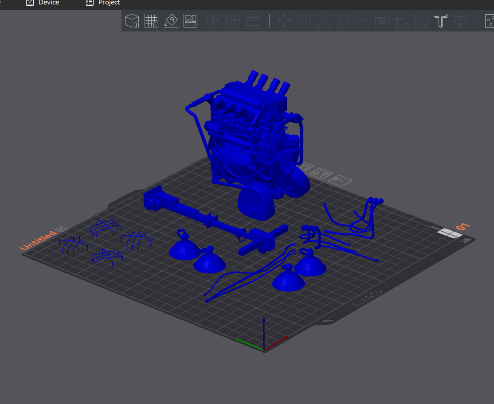The width and height of the screenshot is (494, 404).
Task: Switch to Assembly view puzzle icon
Action: point(489,21)
